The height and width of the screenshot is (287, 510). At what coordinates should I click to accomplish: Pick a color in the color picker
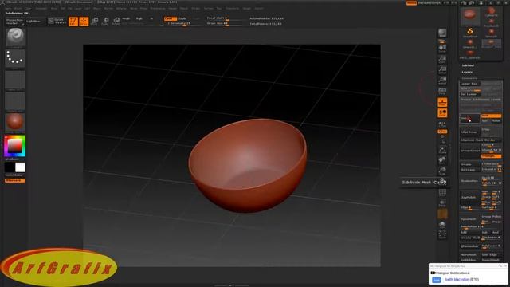(15, 146)
